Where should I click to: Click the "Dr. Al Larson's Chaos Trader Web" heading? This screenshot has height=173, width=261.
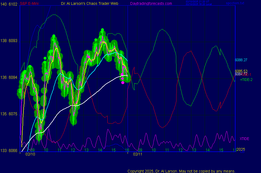tap(90, 3)
